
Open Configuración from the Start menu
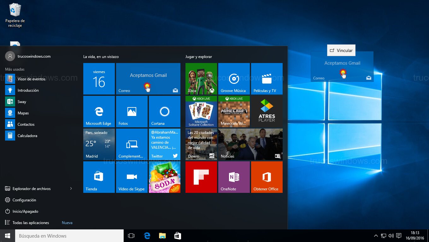[24, 200]
